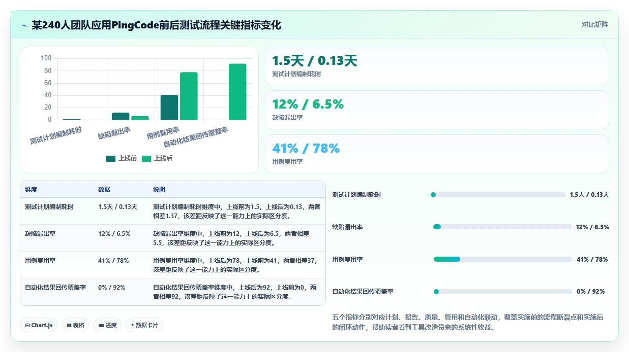This screenshot has height=352, width=629.
Task: Click the 上线后 bar for 用例复用率
Action: pyautogui.click(x=189, y=96)
